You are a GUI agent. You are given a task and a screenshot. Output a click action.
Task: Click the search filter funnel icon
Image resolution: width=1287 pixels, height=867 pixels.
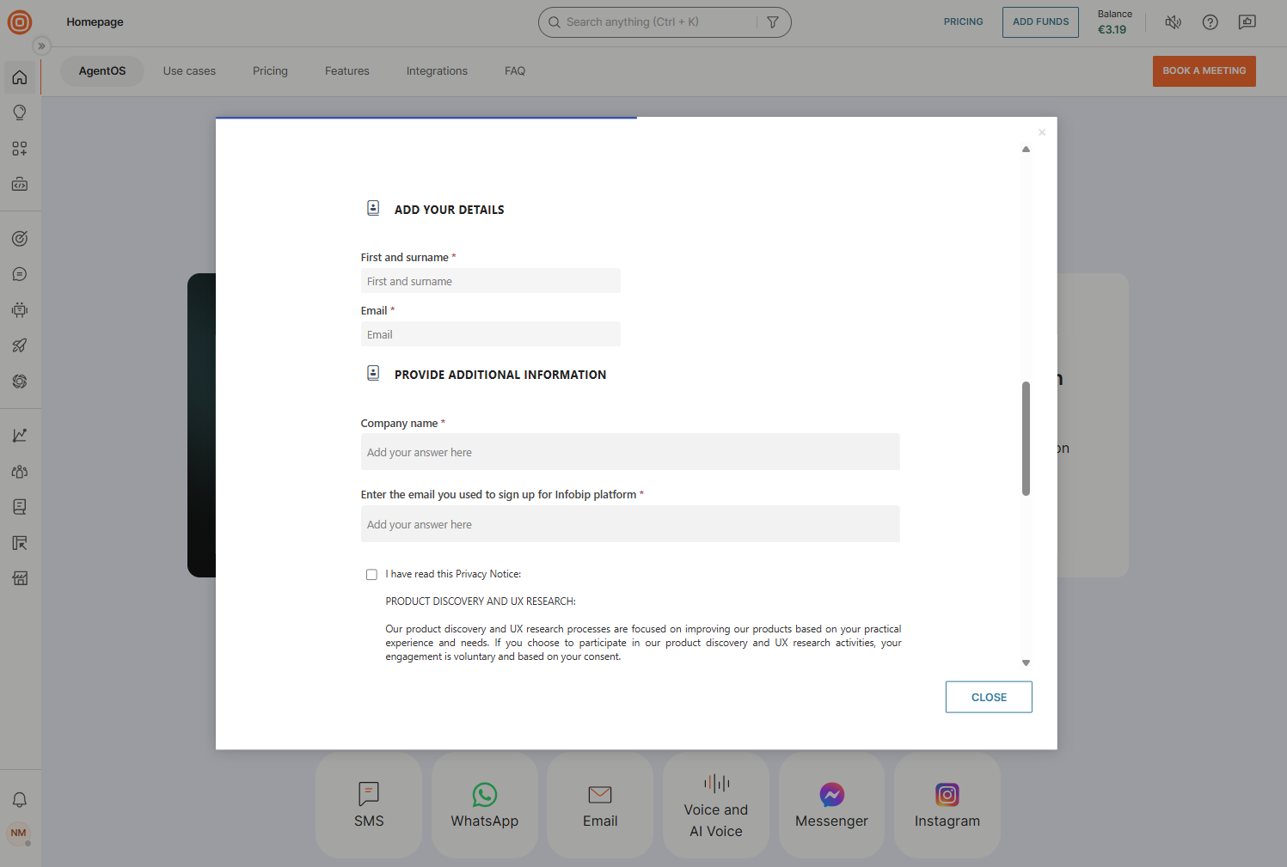(773, 21)
